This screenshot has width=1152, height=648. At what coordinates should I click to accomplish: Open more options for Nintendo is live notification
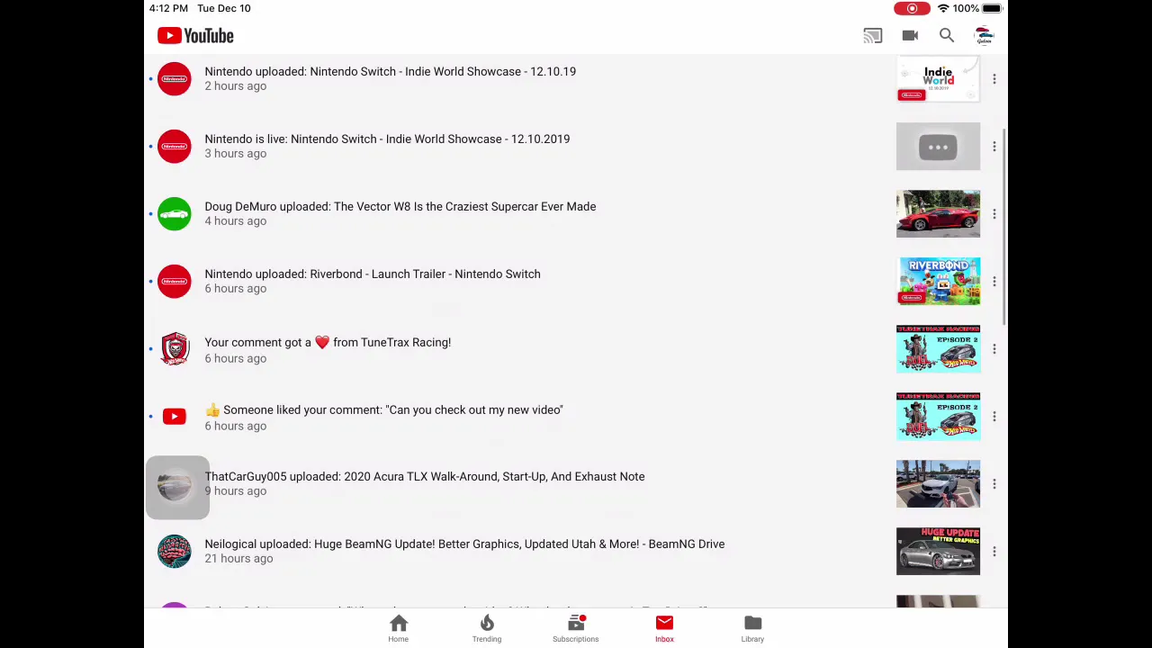tap(994, 147)
